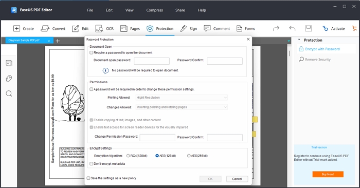Collapse the Protection panel section

[x=299, y=40]
